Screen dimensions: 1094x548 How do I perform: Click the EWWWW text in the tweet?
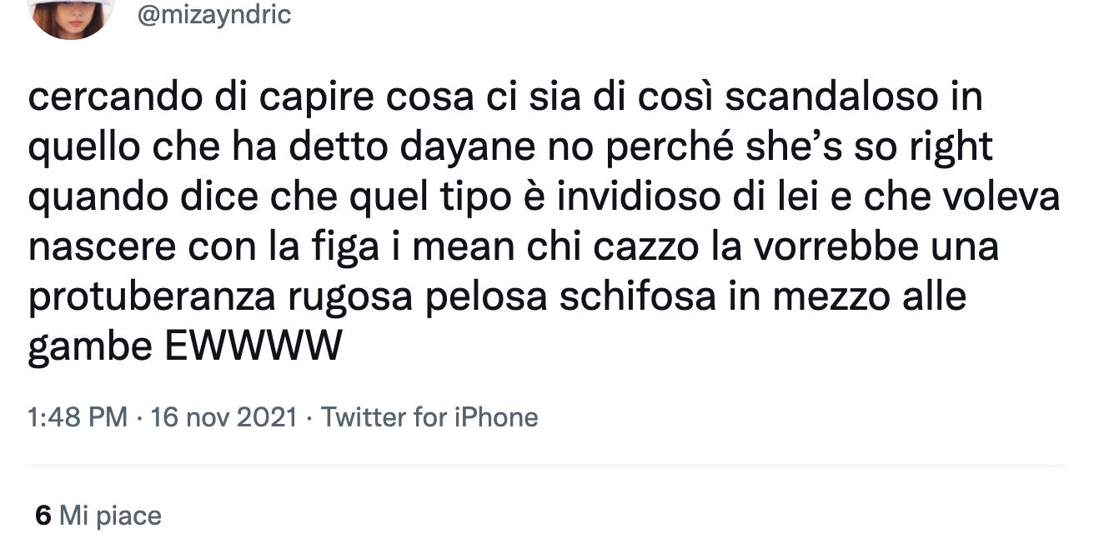pos(252,347)
